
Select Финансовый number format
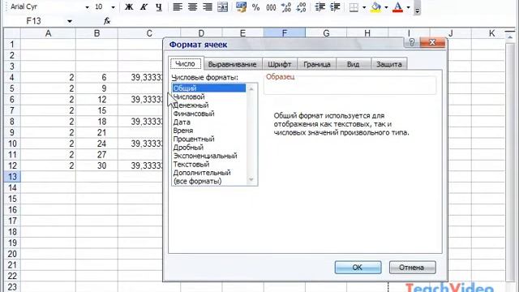[209, 114]
